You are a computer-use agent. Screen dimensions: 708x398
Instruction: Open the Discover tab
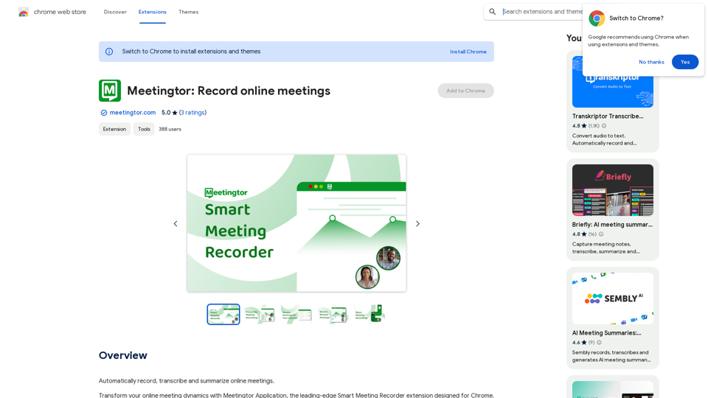[x=115, y=13]
